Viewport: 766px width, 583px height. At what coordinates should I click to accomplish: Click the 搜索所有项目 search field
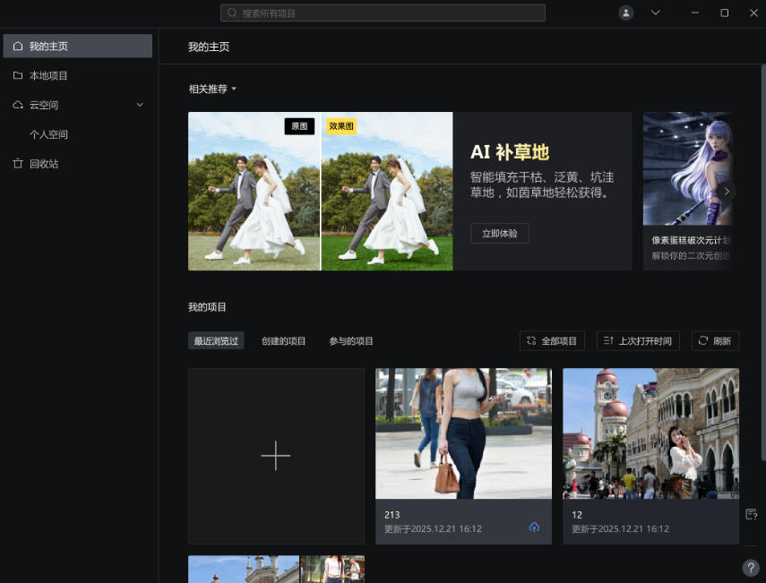[x=383, y=13]
